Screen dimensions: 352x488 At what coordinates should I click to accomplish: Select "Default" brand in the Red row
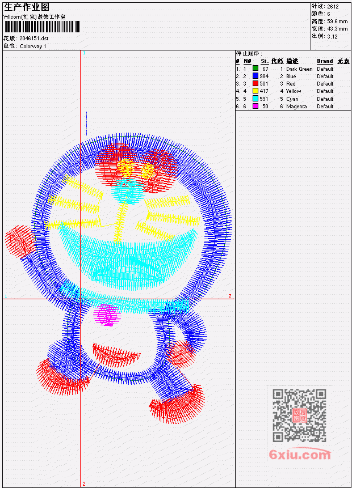click(325, 84)
